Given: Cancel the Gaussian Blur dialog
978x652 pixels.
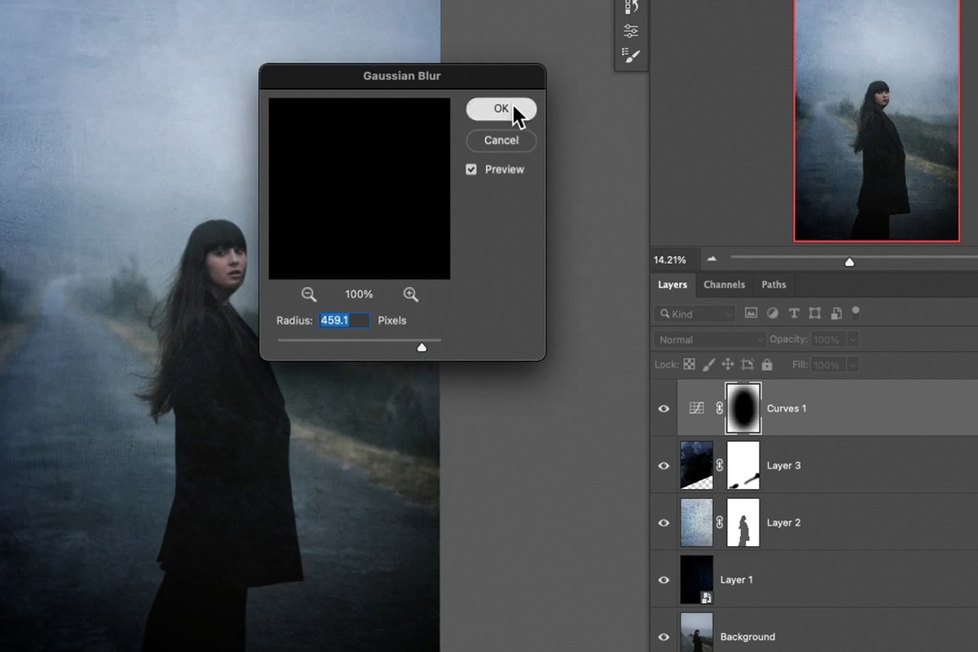Looking at the screenshot, I should 501,140.
